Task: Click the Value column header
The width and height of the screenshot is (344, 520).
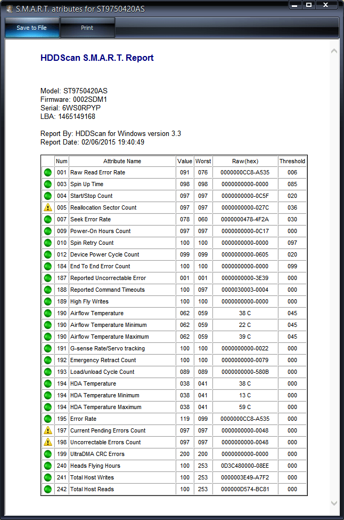Action: 184,161
